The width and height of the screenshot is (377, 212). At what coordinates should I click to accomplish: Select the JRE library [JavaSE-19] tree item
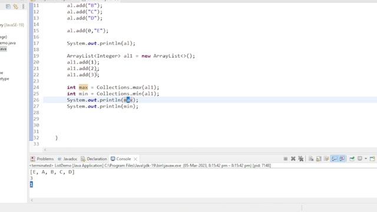point(12,25)
